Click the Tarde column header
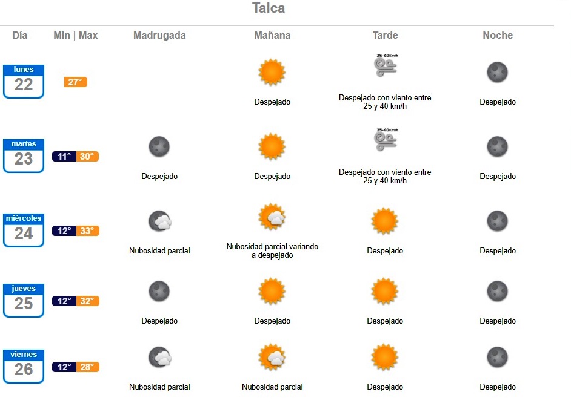The height and width of the screenshot is (415, 571). [x=385, y=36]
